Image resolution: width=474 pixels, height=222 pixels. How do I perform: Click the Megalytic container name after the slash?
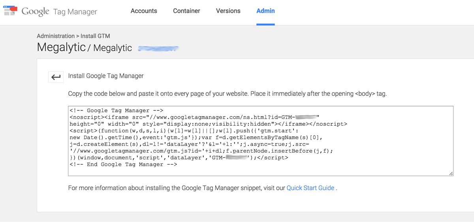113,48
